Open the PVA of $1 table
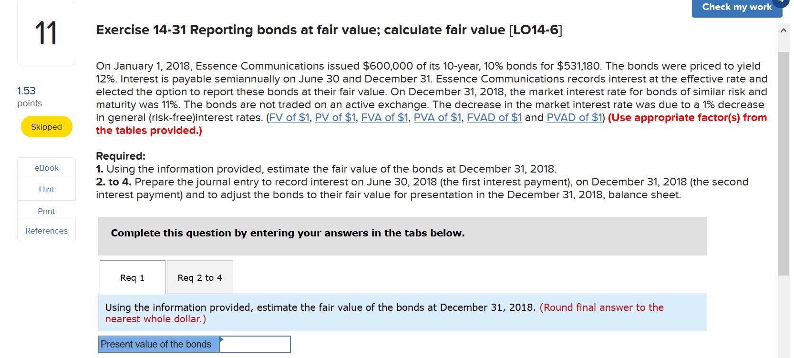This screenshot has height=358, width=794. coord(437,117)
